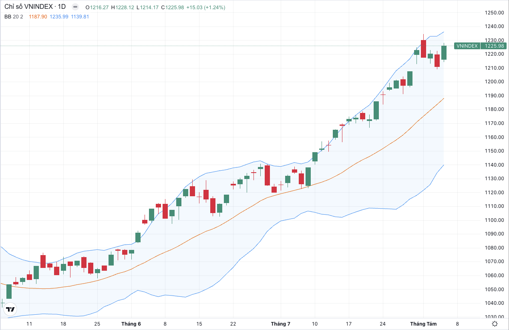The height and width of the screenshot is (330, 509).
Task: Click the 25 date label on time axis
Action: click(97, 324)
